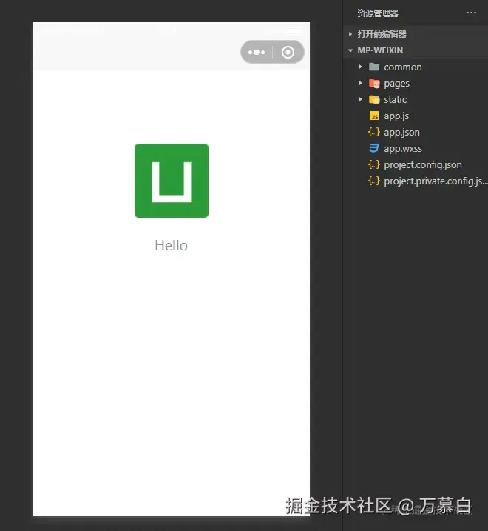Open project.private.config.js... file
This screenshot has height=531, width=488.
pos(436,181)
